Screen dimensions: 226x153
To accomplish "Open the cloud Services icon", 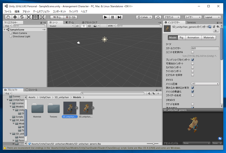I will coord(158,17).
